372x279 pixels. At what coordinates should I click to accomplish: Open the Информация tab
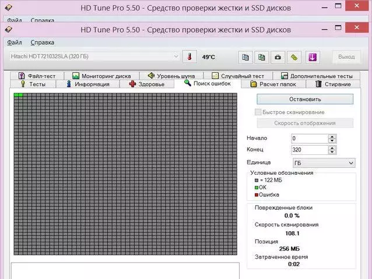[x=88, y=84]
